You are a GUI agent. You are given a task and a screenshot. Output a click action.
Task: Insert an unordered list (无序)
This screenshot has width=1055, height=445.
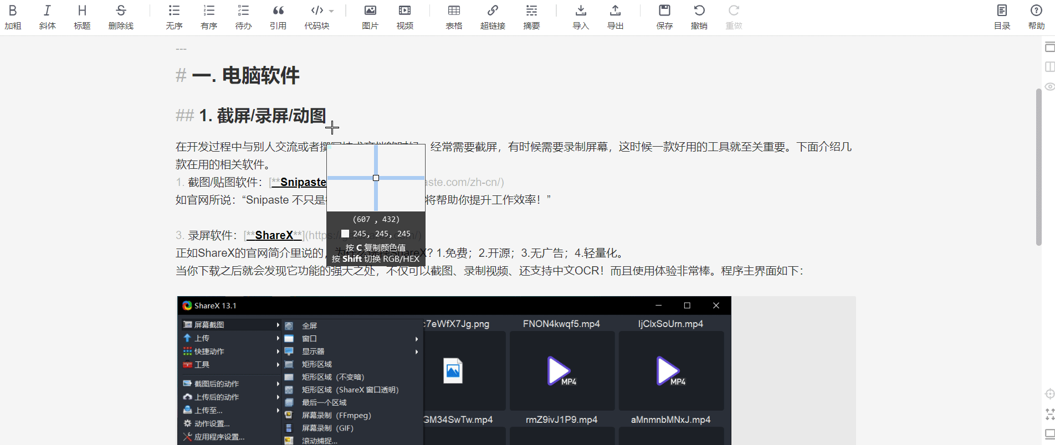174,17
